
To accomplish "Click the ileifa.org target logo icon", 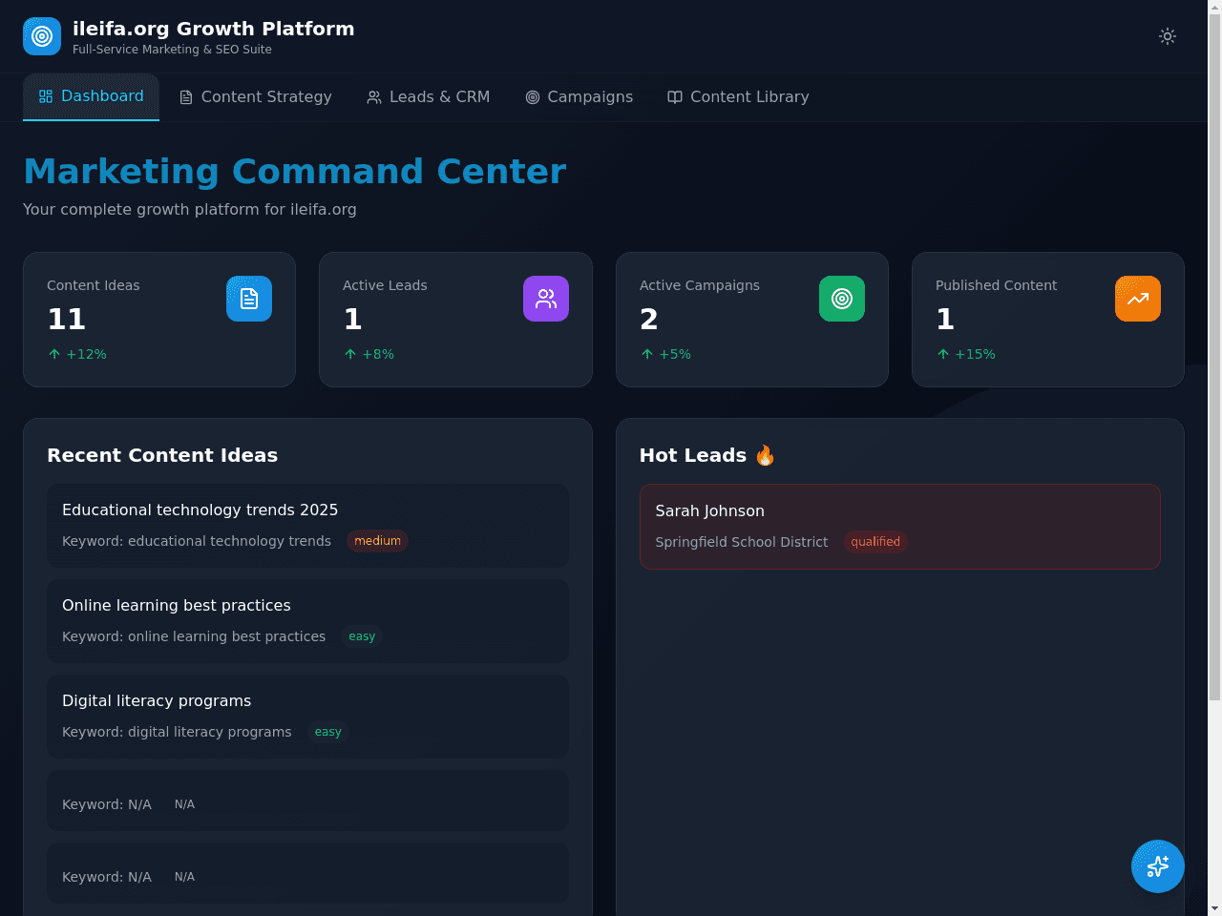I will tap(42, 36).
